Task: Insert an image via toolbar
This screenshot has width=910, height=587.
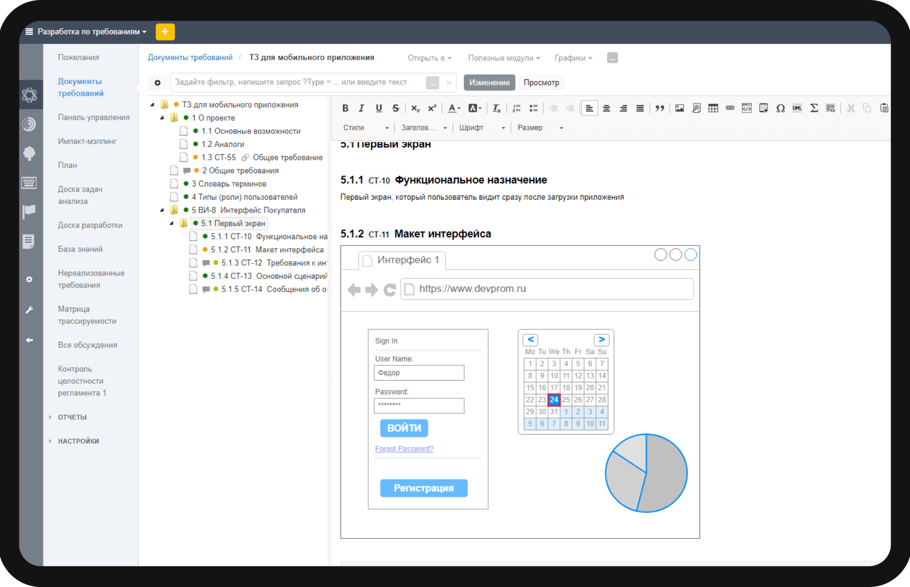Action: [x=679, y=108]
